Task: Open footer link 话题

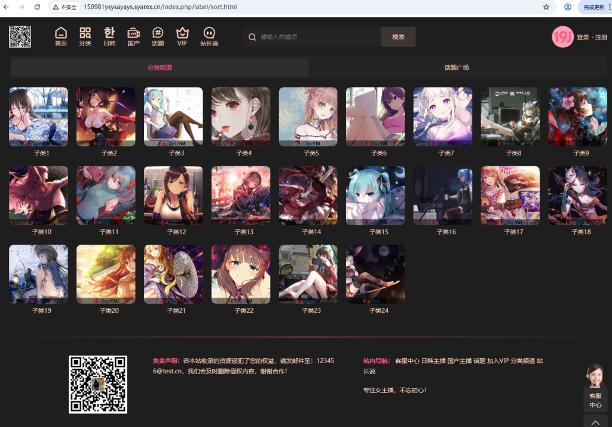Action: tap(479, 361)
